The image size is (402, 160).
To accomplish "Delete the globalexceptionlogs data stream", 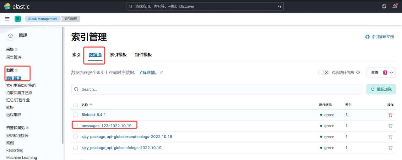I will [x=390, y=137].
